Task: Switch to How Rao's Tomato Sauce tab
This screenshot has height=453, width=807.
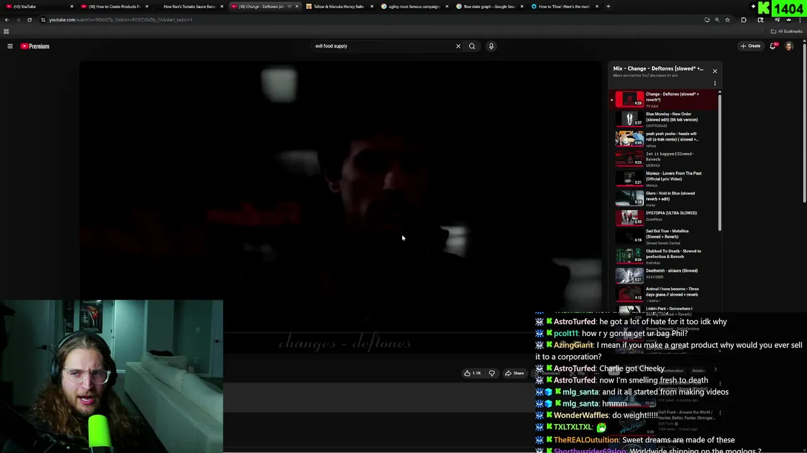Action: 189,6
